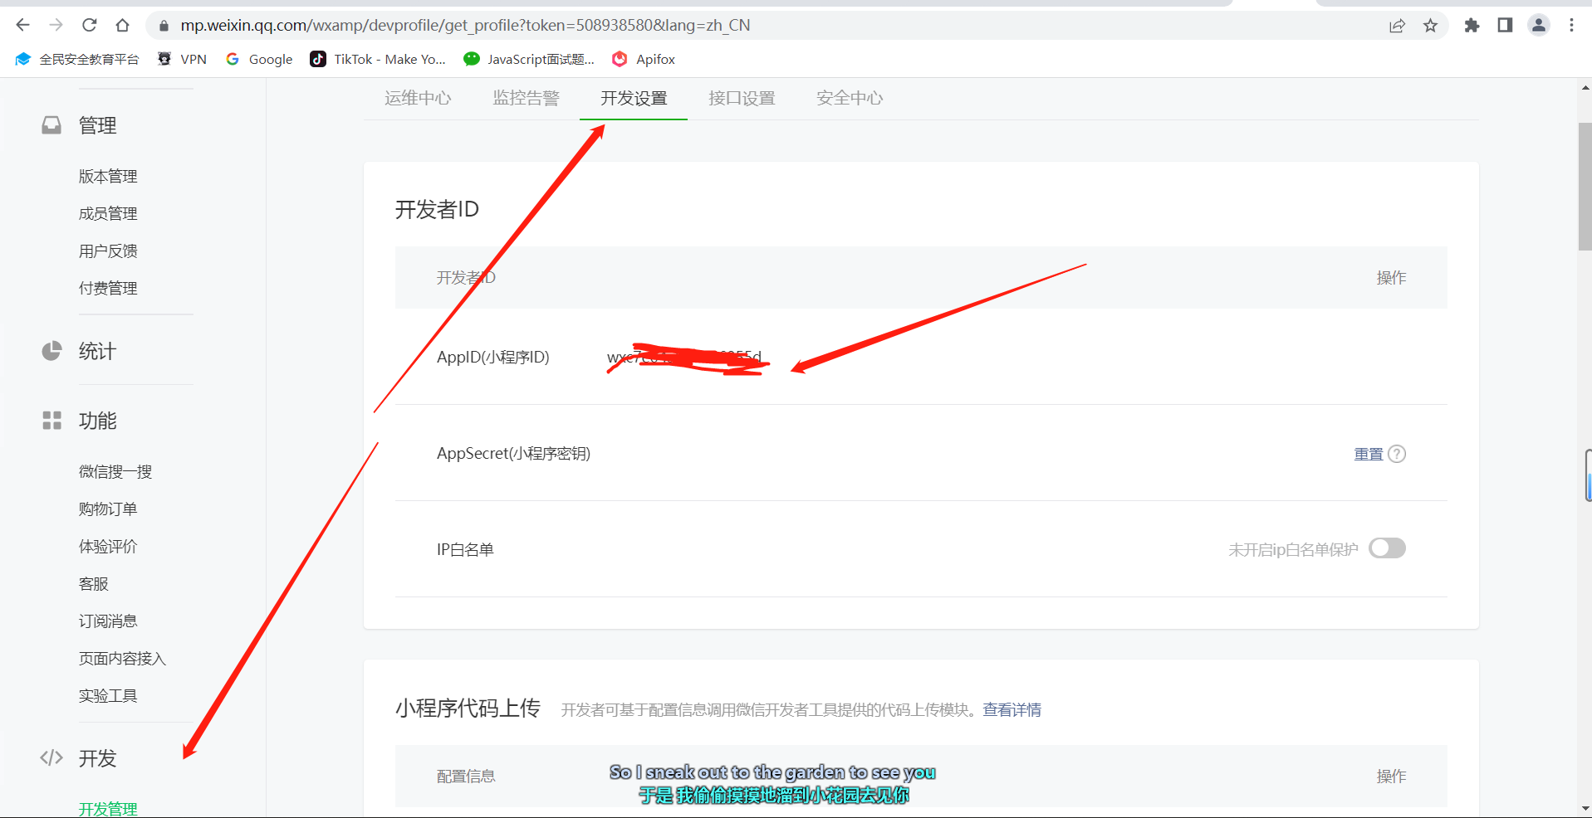Go to 用户反馈 in the sidebar
Image resolution: width=1592 pixels, height=818 pixels.
click(108, 251)
